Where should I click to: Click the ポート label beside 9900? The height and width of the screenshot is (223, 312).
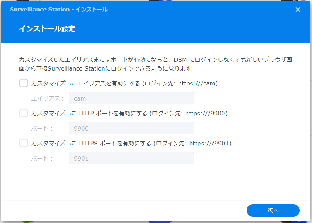42,128
